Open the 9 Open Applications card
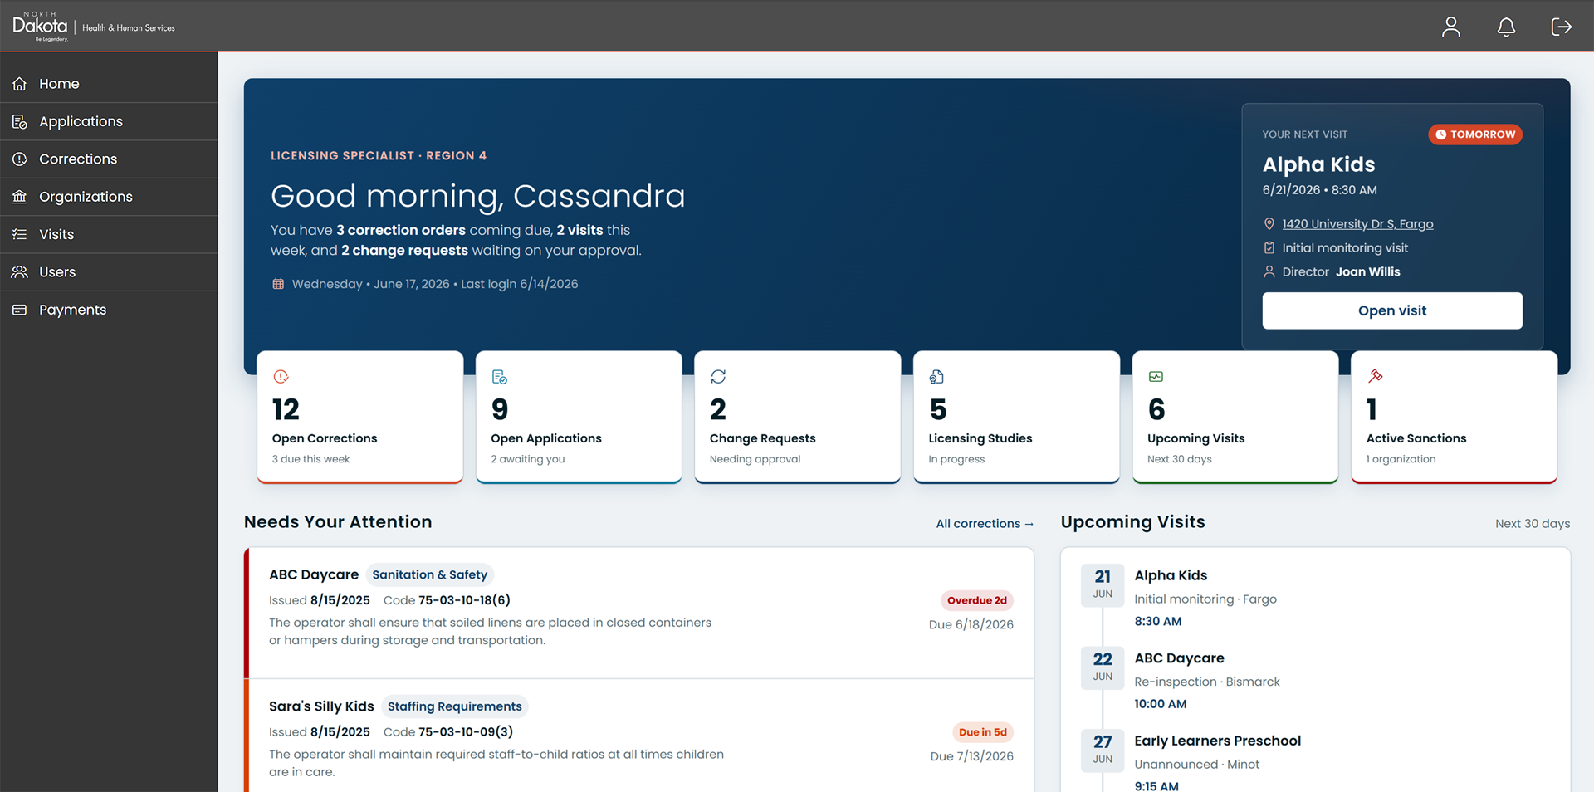The width and height of the screenshot is (1594, 792). pyautogui.click(x=579, y=417)
